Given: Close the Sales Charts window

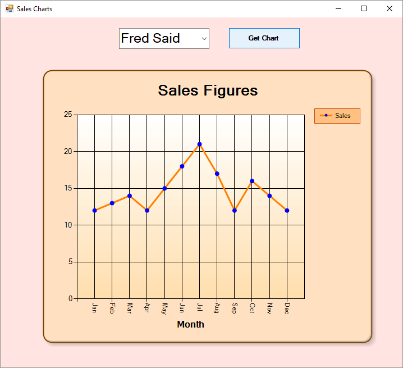Looking at the screenshot, I should [x=390, y=8].
